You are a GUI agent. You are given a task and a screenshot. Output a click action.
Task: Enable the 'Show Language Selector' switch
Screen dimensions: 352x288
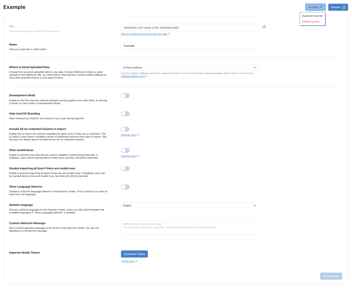click(125, 187)
